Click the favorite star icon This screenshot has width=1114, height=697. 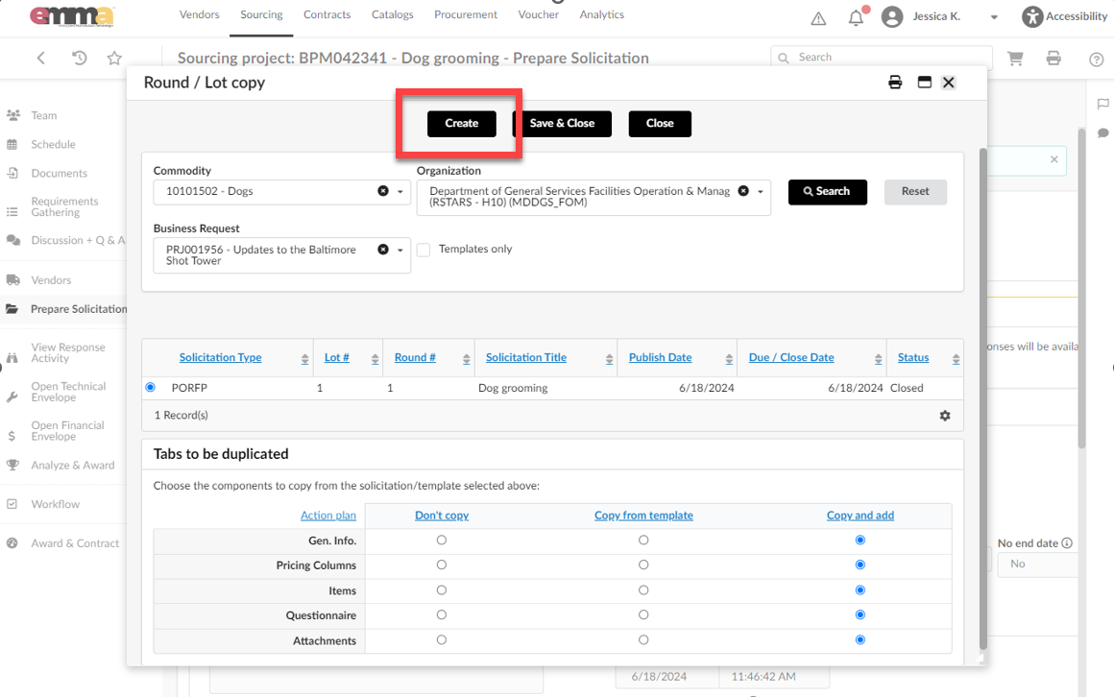[x=114, y=59]
